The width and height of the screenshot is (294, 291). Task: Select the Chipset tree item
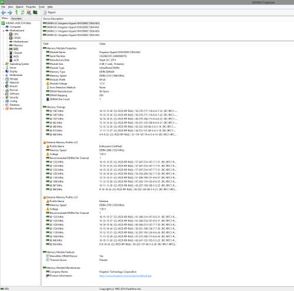point(18,53)
